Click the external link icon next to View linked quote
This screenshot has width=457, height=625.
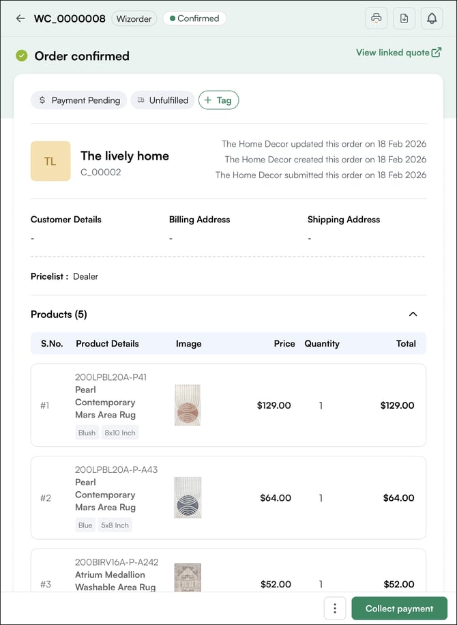pos(437,52)
